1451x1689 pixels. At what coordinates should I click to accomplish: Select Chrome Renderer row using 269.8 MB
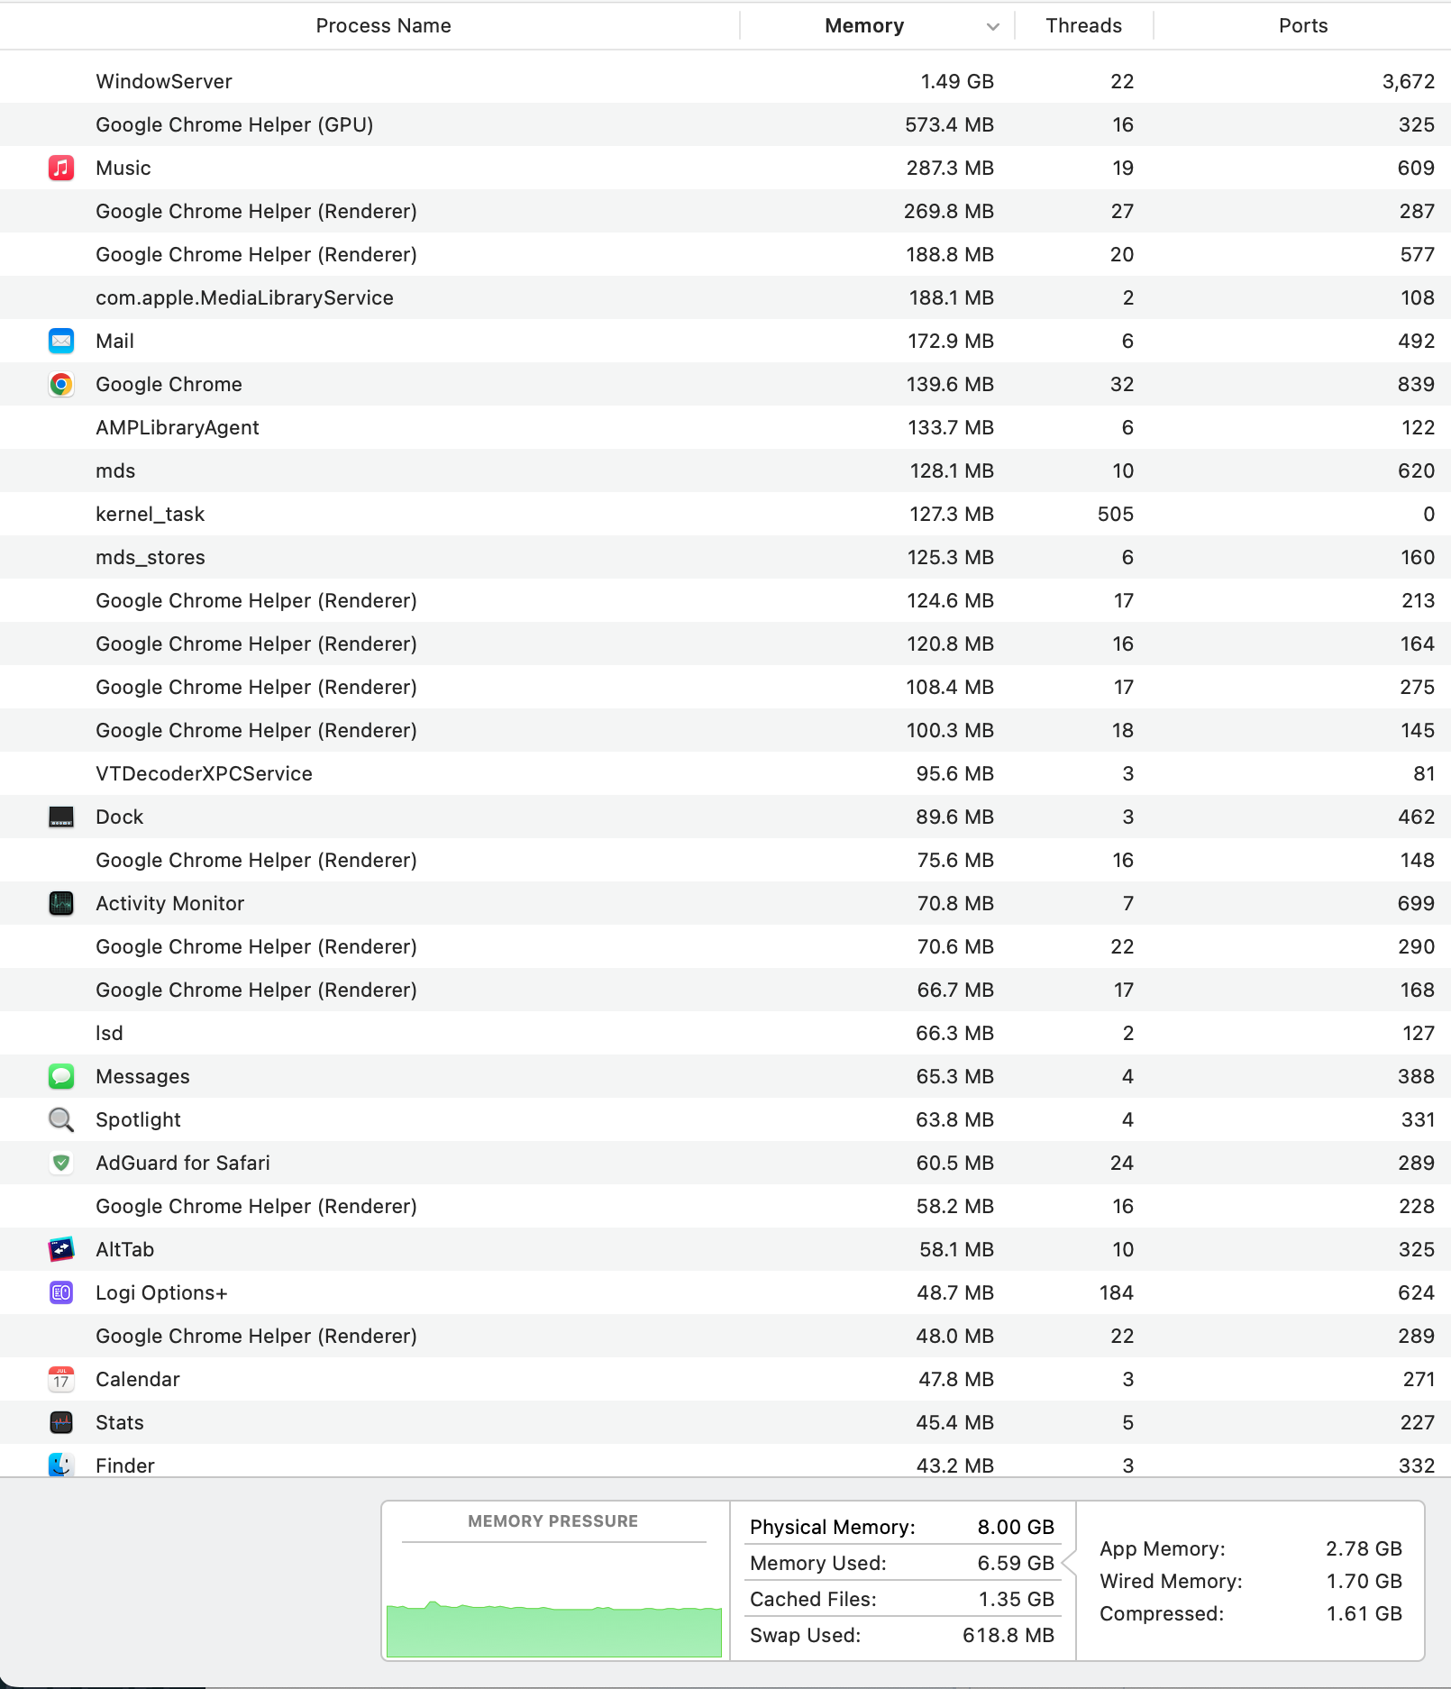pyautogui.click(x=725, y=211)
